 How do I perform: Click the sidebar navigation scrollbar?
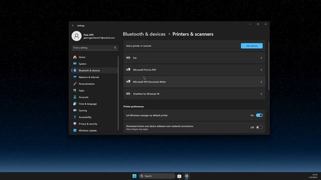pyautogui.click(x=118, y=93)
